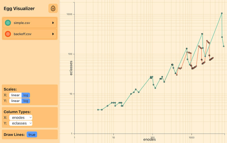The height and width of the screenshot is (143, 227).
Task: Set Y scale to log
Action: click(26, 101)
